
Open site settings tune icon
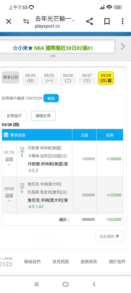pos(26,21)
